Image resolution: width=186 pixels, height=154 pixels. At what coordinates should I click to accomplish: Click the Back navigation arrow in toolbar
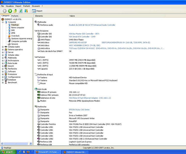coord(5,11)
